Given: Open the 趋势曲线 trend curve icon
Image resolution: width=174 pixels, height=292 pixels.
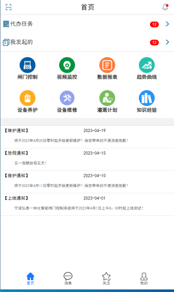Looking at the screenshot, I should 147,65.
